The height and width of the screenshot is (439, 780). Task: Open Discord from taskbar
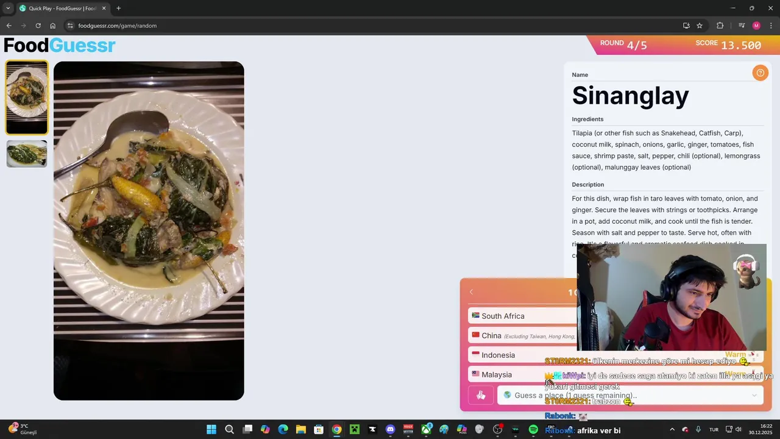(x=391, y=429)
